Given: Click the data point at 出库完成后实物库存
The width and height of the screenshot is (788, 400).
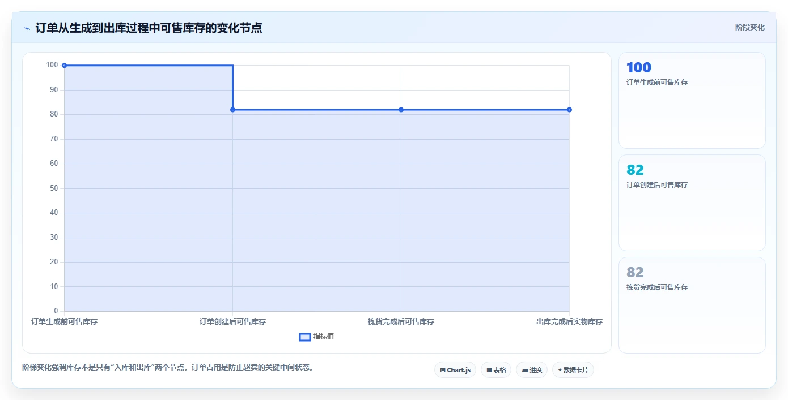Looking at the screenshot, I should [569, 110].
